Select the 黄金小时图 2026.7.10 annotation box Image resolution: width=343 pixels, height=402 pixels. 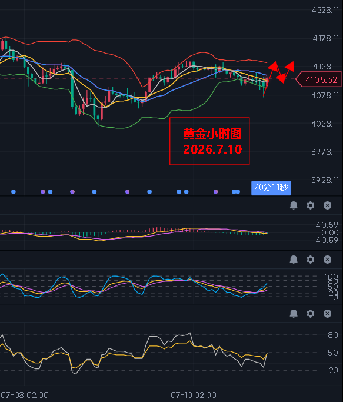[x=209, y=141]
